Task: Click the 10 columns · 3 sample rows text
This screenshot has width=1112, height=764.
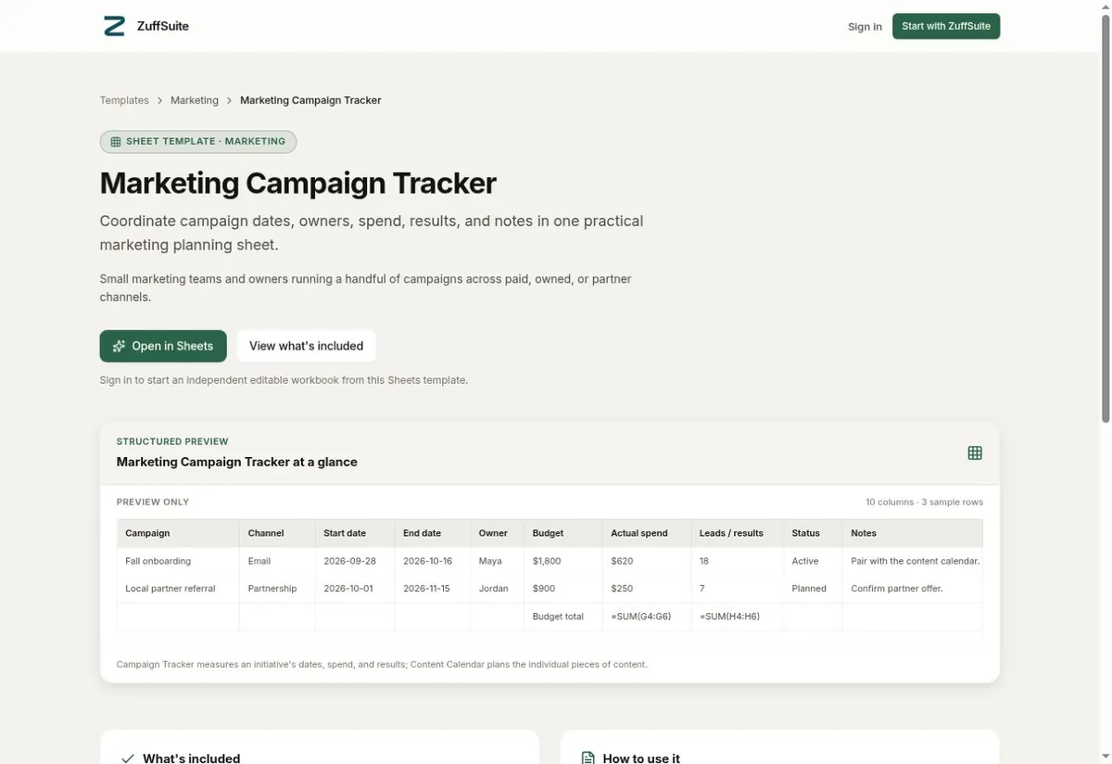Action: click(924, 502)
